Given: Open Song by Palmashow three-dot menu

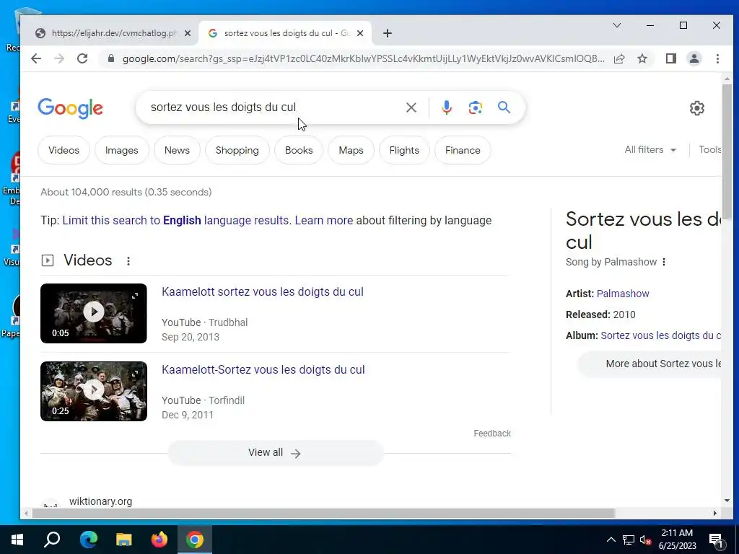Looking at the screenshot, I should point(664,262).
